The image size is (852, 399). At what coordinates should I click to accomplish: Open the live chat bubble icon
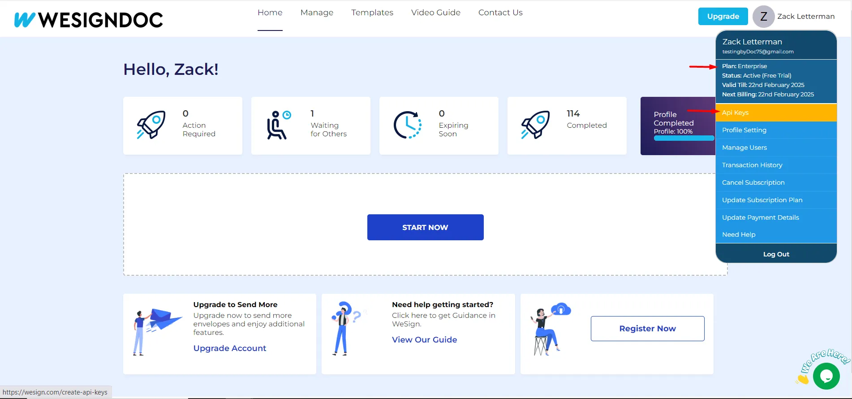point(826,376)
